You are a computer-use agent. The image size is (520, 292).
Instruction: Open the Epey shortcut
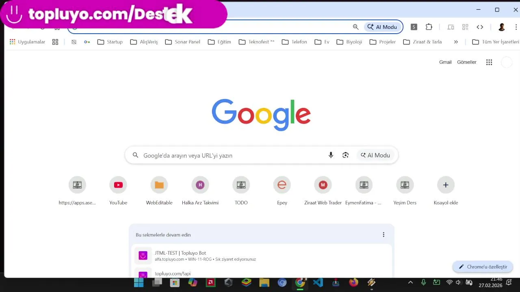click(x=282, y=191)
